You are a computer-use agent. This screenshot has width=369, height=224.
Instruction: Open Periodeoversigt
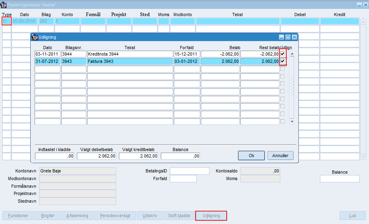tap(115, 216)
